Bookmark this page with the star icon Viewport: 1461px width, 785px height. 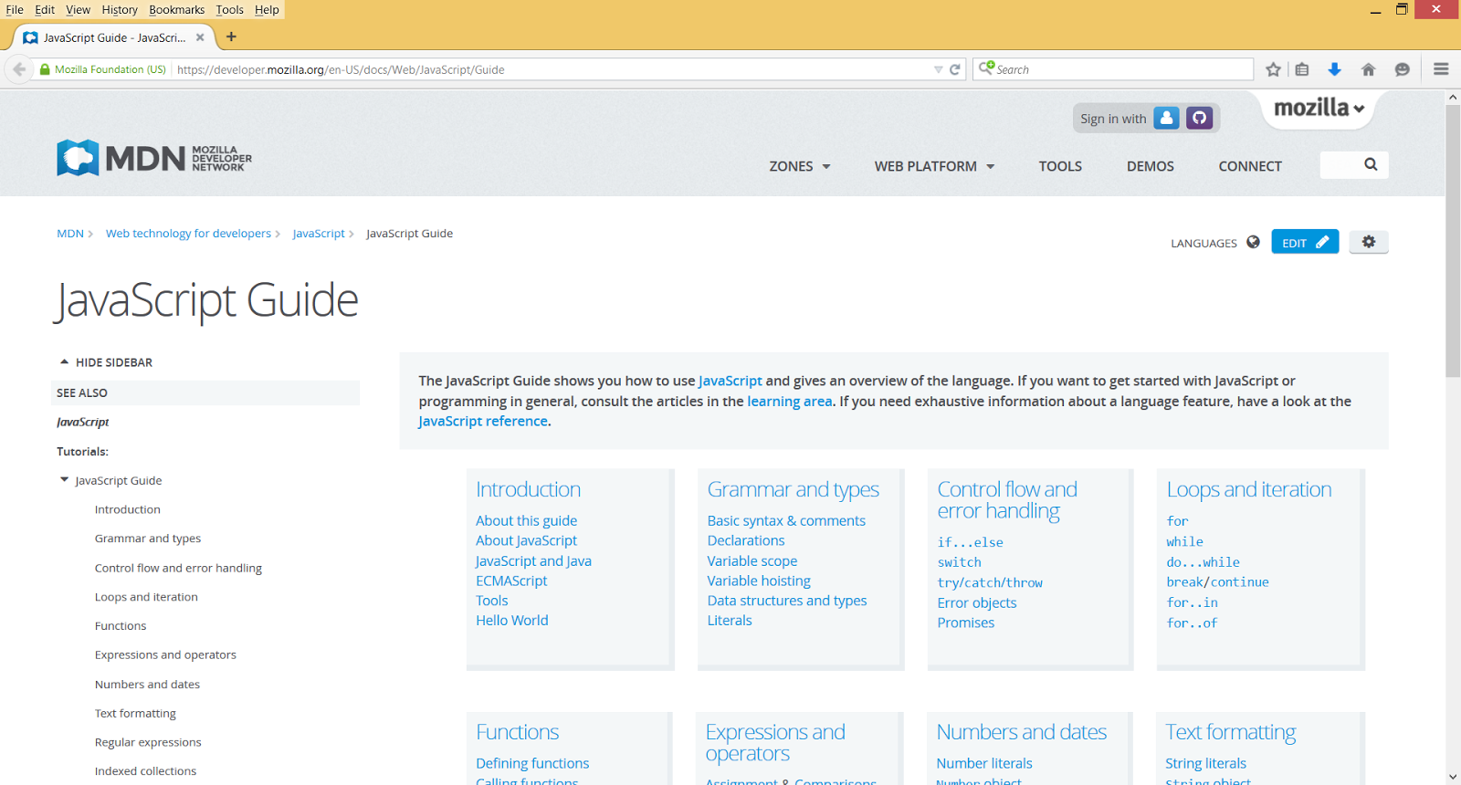point(1273,69)
